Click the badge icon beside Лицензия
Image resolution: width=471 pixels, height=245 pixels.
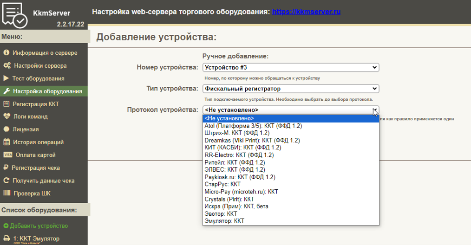[7, 129]
